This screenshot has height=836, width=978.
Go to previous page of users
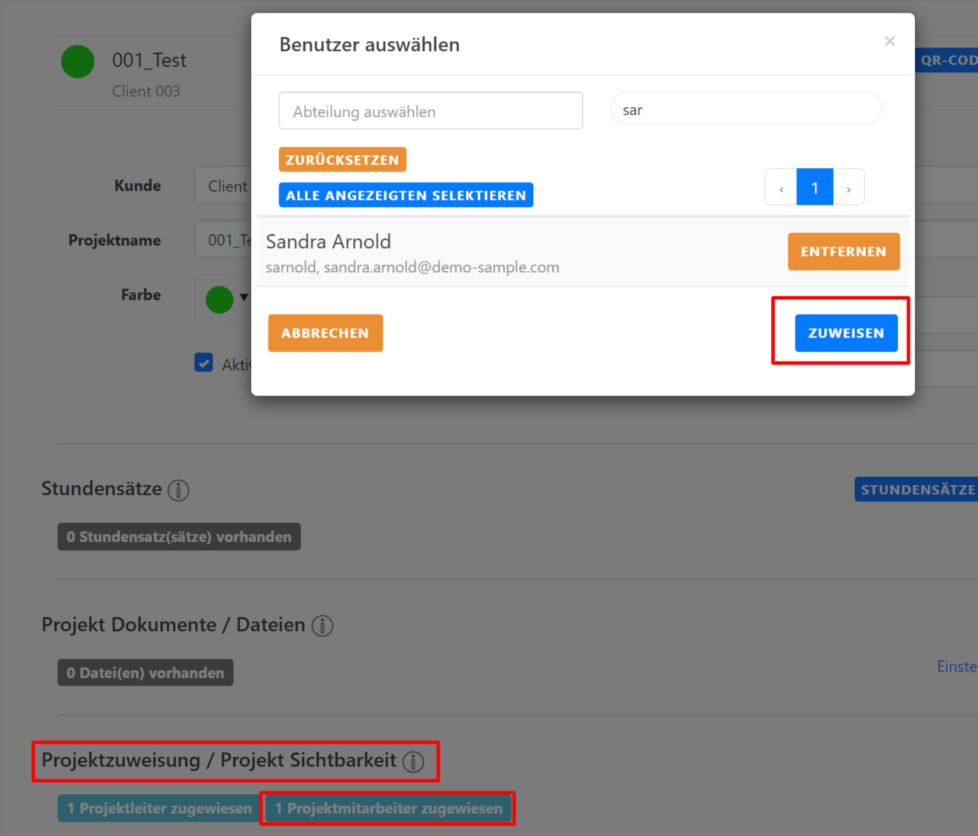781,188
